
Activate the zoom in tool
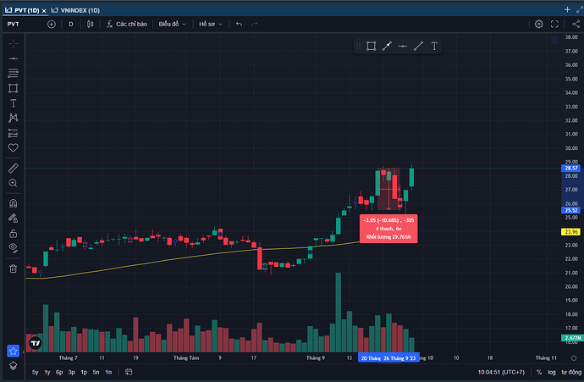13,183
